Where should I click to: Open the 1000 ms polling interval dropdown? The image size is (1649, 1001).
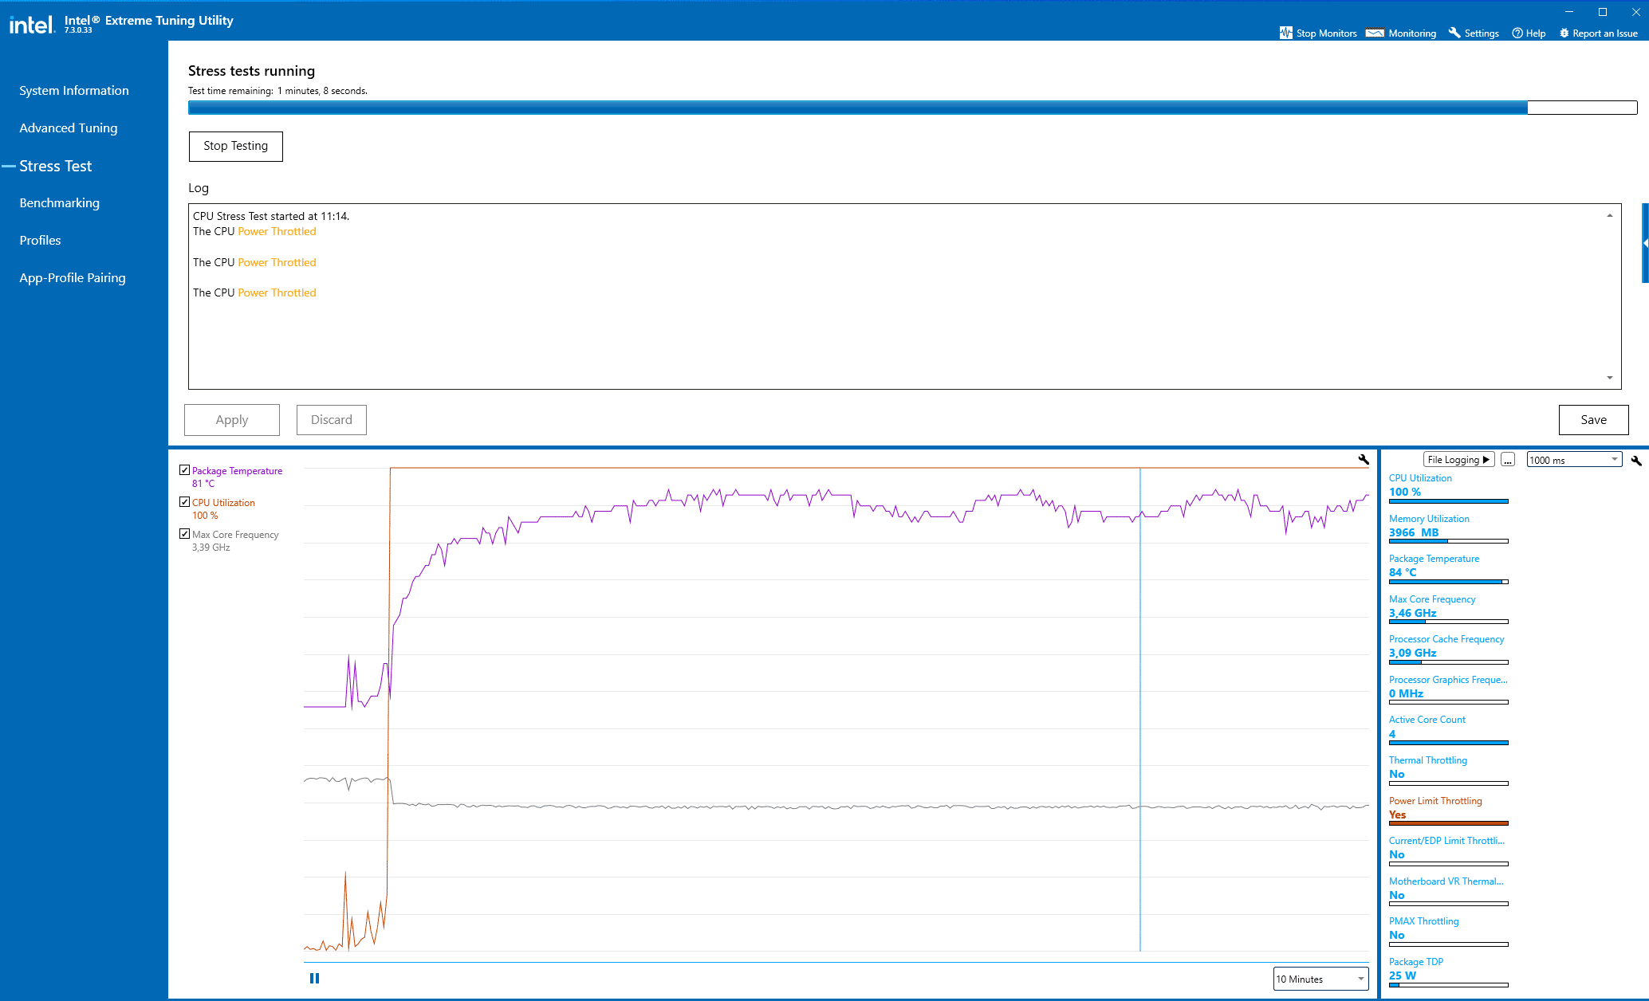tap(1574, 460)
